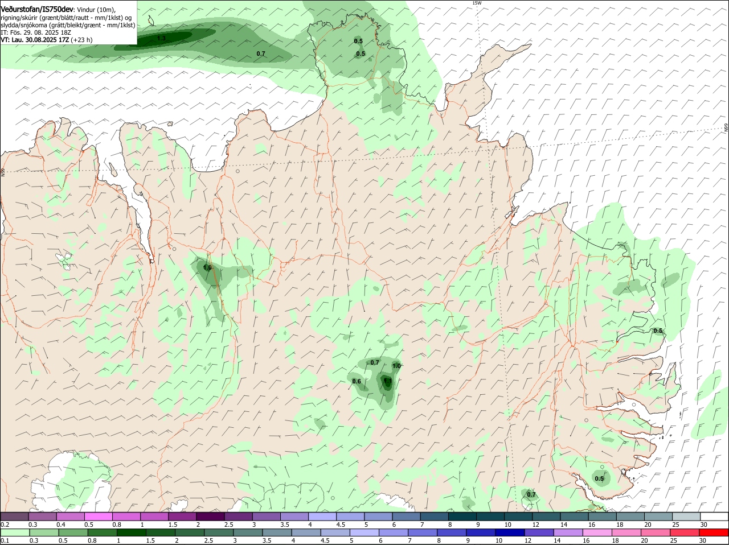Click the 0.6 rainfall value on the map
The height and width of the screenshot is (545, 729).
[x=357, y=381]
